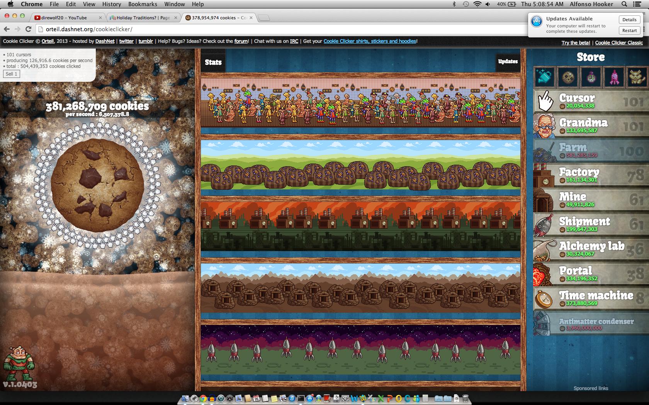Screen dimensions: 649x405
Task: Buy the cookie upgrade in Store
Action: [568, 76]
